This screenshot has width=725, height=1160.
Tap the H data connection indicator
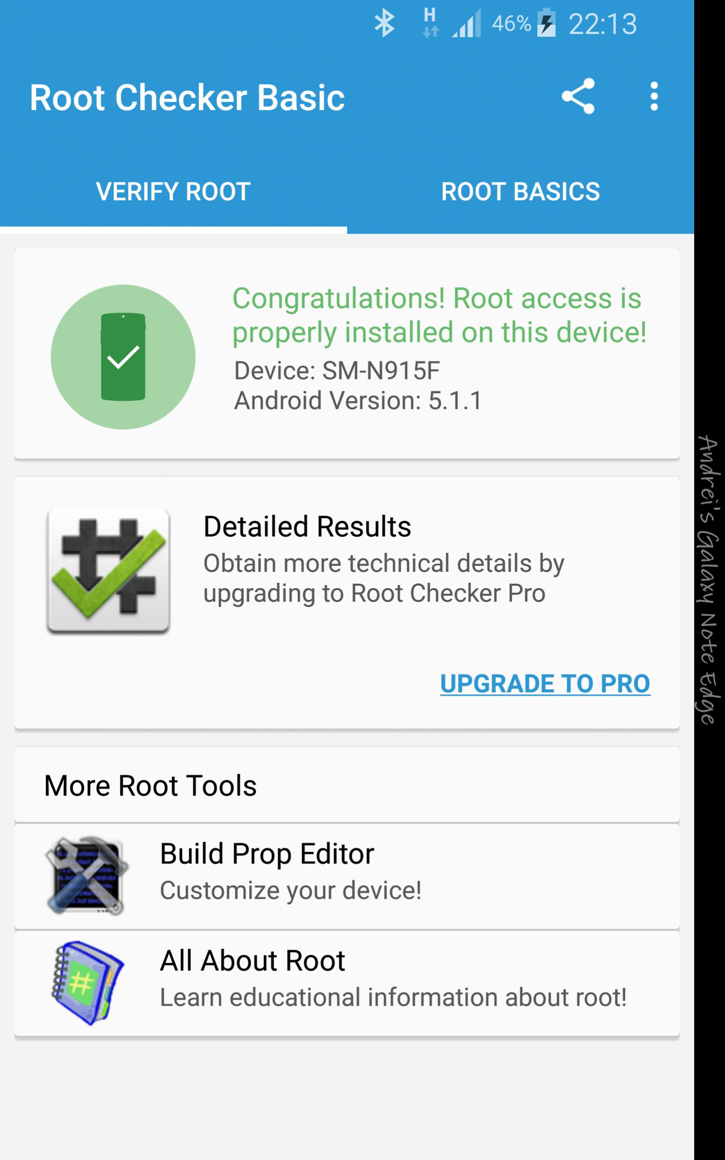click(x=430, y=22)
